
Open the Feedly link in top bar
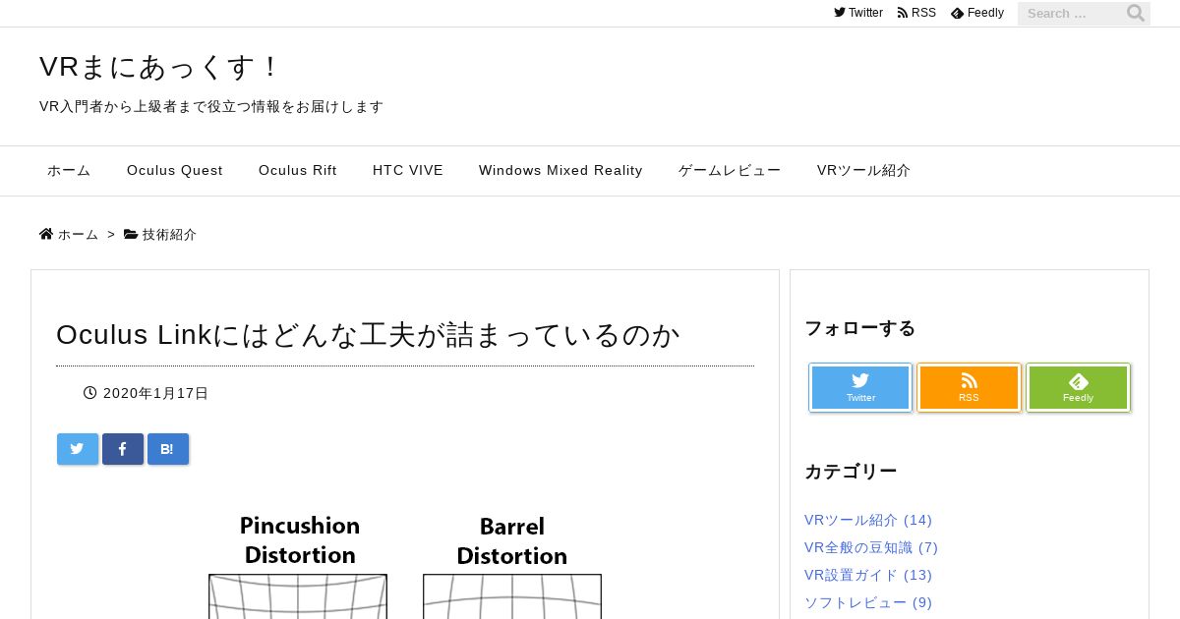[x=977, y=13]
